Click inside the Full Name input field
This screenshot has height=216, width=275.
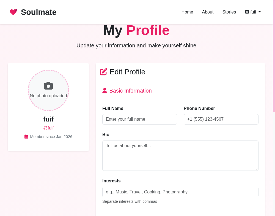pyautogui.click(x=140, y=119)
